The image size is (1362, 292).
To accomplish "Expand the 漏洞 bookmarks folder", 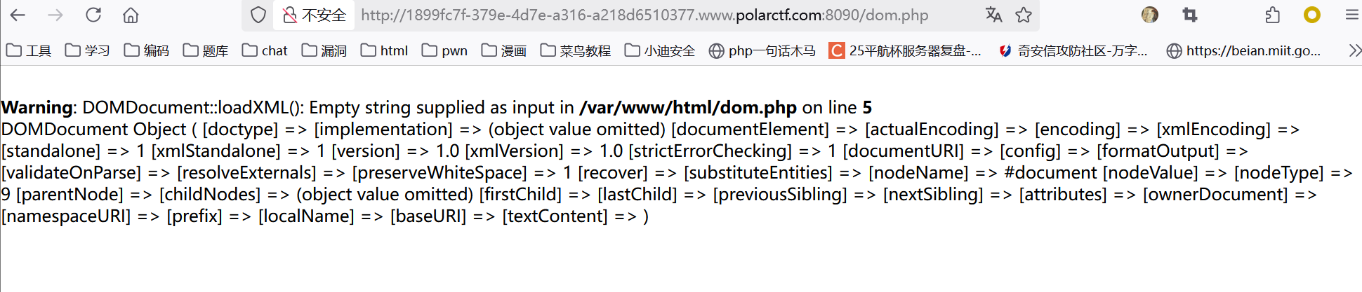I will pos(324,50).
